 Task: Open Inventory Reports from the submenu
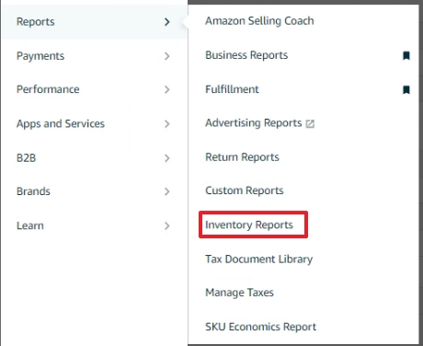(249, 225)
